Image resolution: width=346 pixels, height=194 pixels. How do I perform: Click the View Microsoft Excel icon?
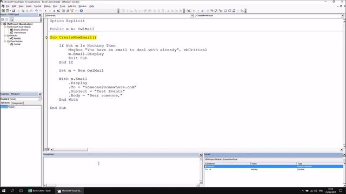(3, 11)
